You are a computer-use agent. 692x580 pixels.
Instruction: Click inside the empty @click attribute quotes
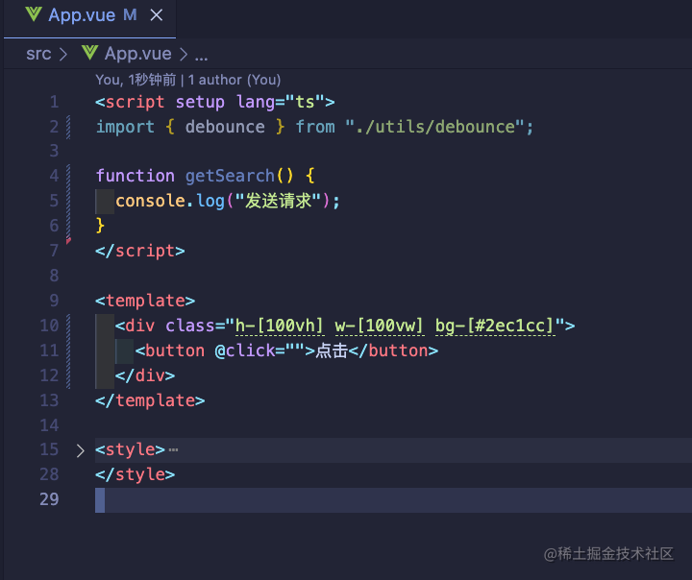point(295,351)
